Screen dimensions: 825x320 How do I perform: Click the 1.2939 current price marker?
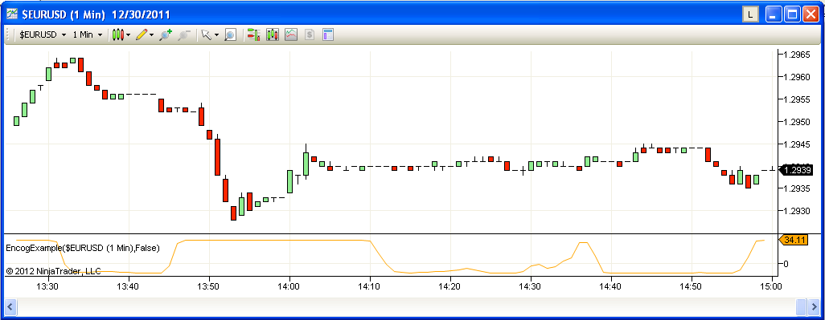(x=796, y=169)
